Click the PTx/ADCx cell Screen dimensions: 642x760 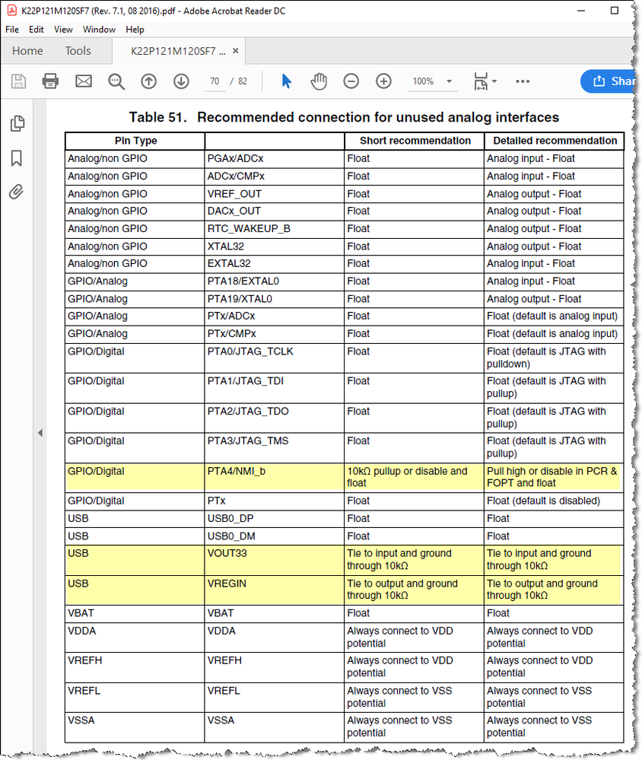click(275, 316)
